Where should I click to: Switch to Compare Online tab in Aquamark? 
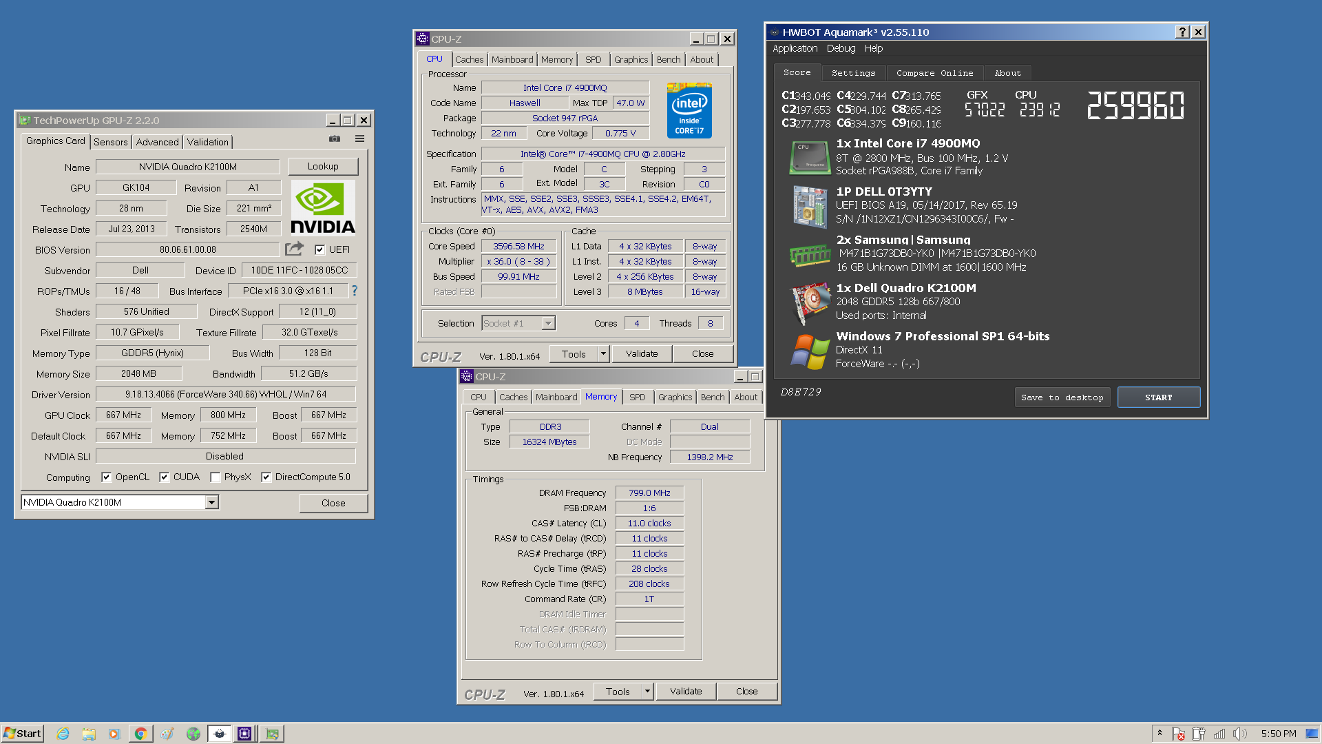point(934,73)
